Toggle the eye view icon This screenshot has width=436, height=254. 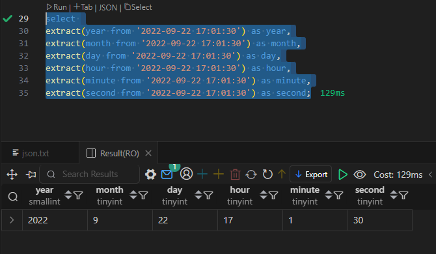(x=359, y=175)
